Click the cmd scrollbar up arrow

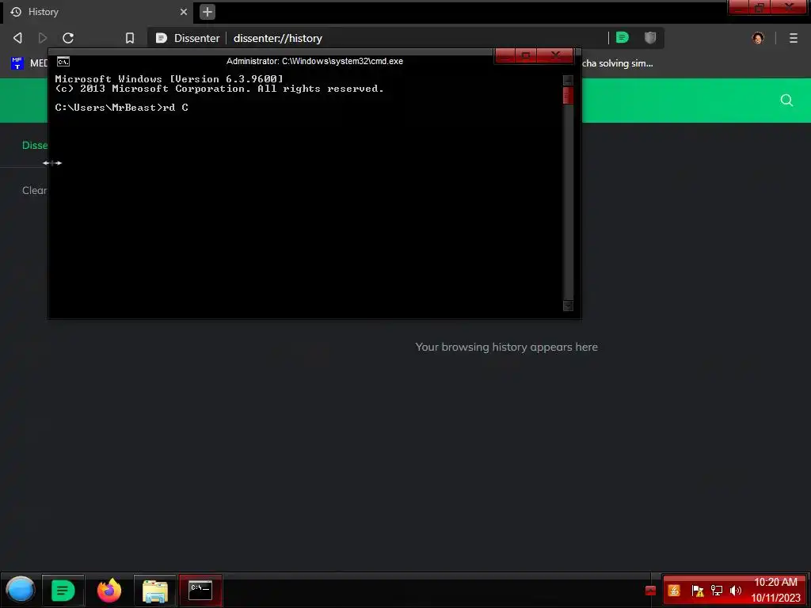568,80
